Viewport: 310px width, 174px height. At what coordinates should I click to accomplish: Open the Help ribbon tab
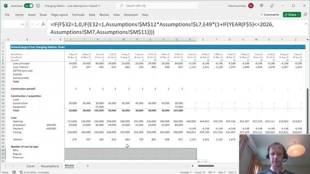(x=145, y=15)
